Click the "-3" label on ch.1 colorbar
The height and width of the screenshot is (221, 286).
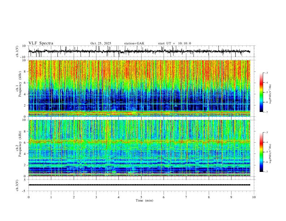(x=266, y=73)
